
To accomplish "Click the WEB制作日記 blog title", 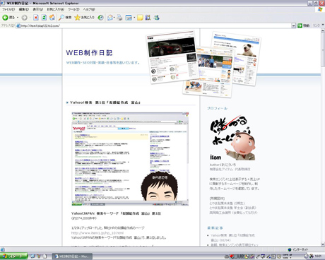I will pos(89,53).
